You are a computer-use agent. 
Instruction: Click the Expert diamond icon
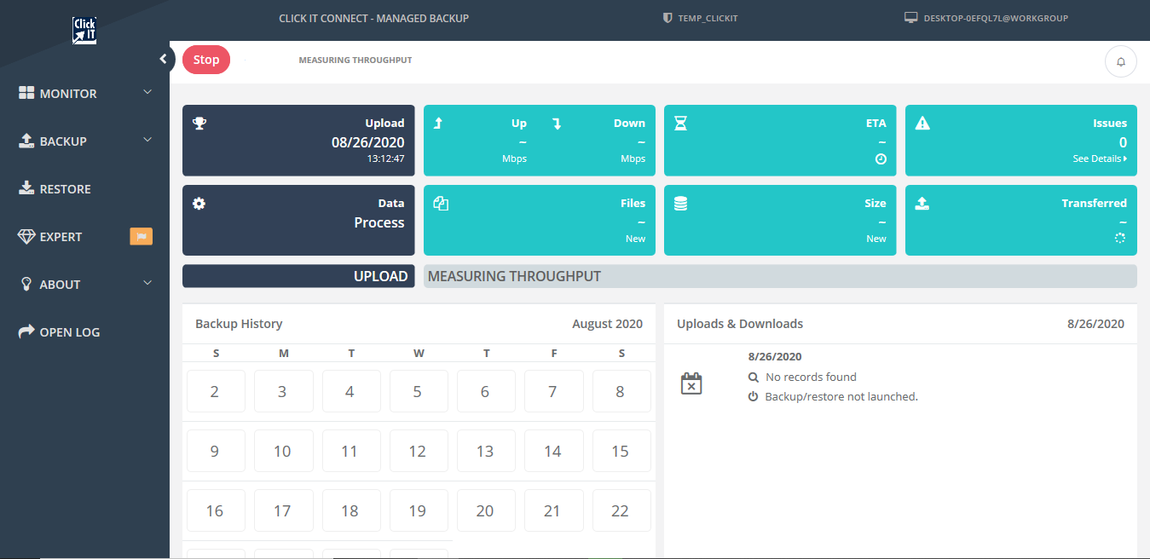[x=26, y=237]
